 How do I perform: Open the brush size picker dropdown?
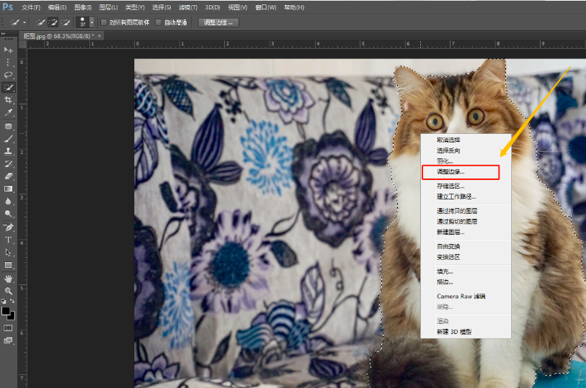tap(92, 22)
